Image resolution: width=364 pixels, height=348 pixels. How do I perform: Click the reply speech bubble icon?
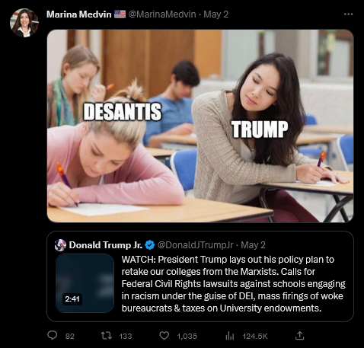(x=53, y=336)
